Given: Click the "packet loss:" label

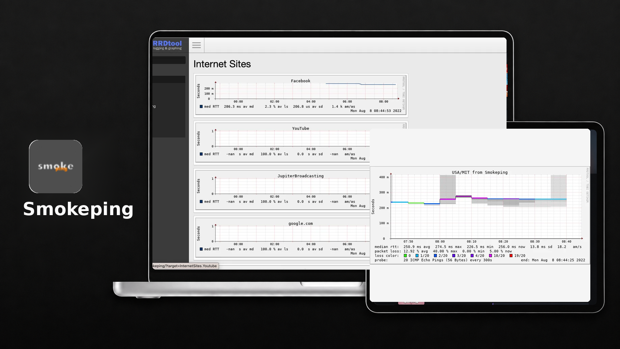Looking at the screenshot, I should click(x=388, y=251).
